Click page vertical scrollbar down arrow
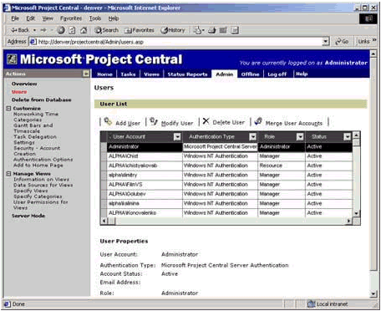Image resolution: width=381 pixels, height=311 pixels. [373, 293]
